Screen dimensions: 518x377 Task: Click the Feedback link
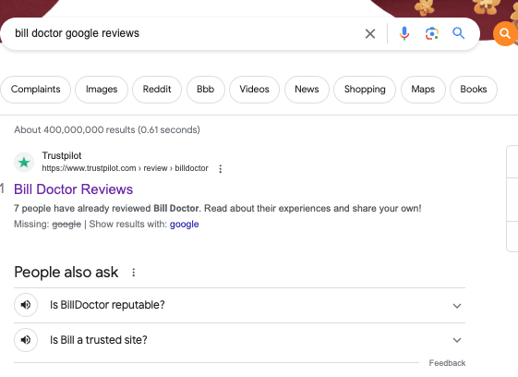pos(447,363)
